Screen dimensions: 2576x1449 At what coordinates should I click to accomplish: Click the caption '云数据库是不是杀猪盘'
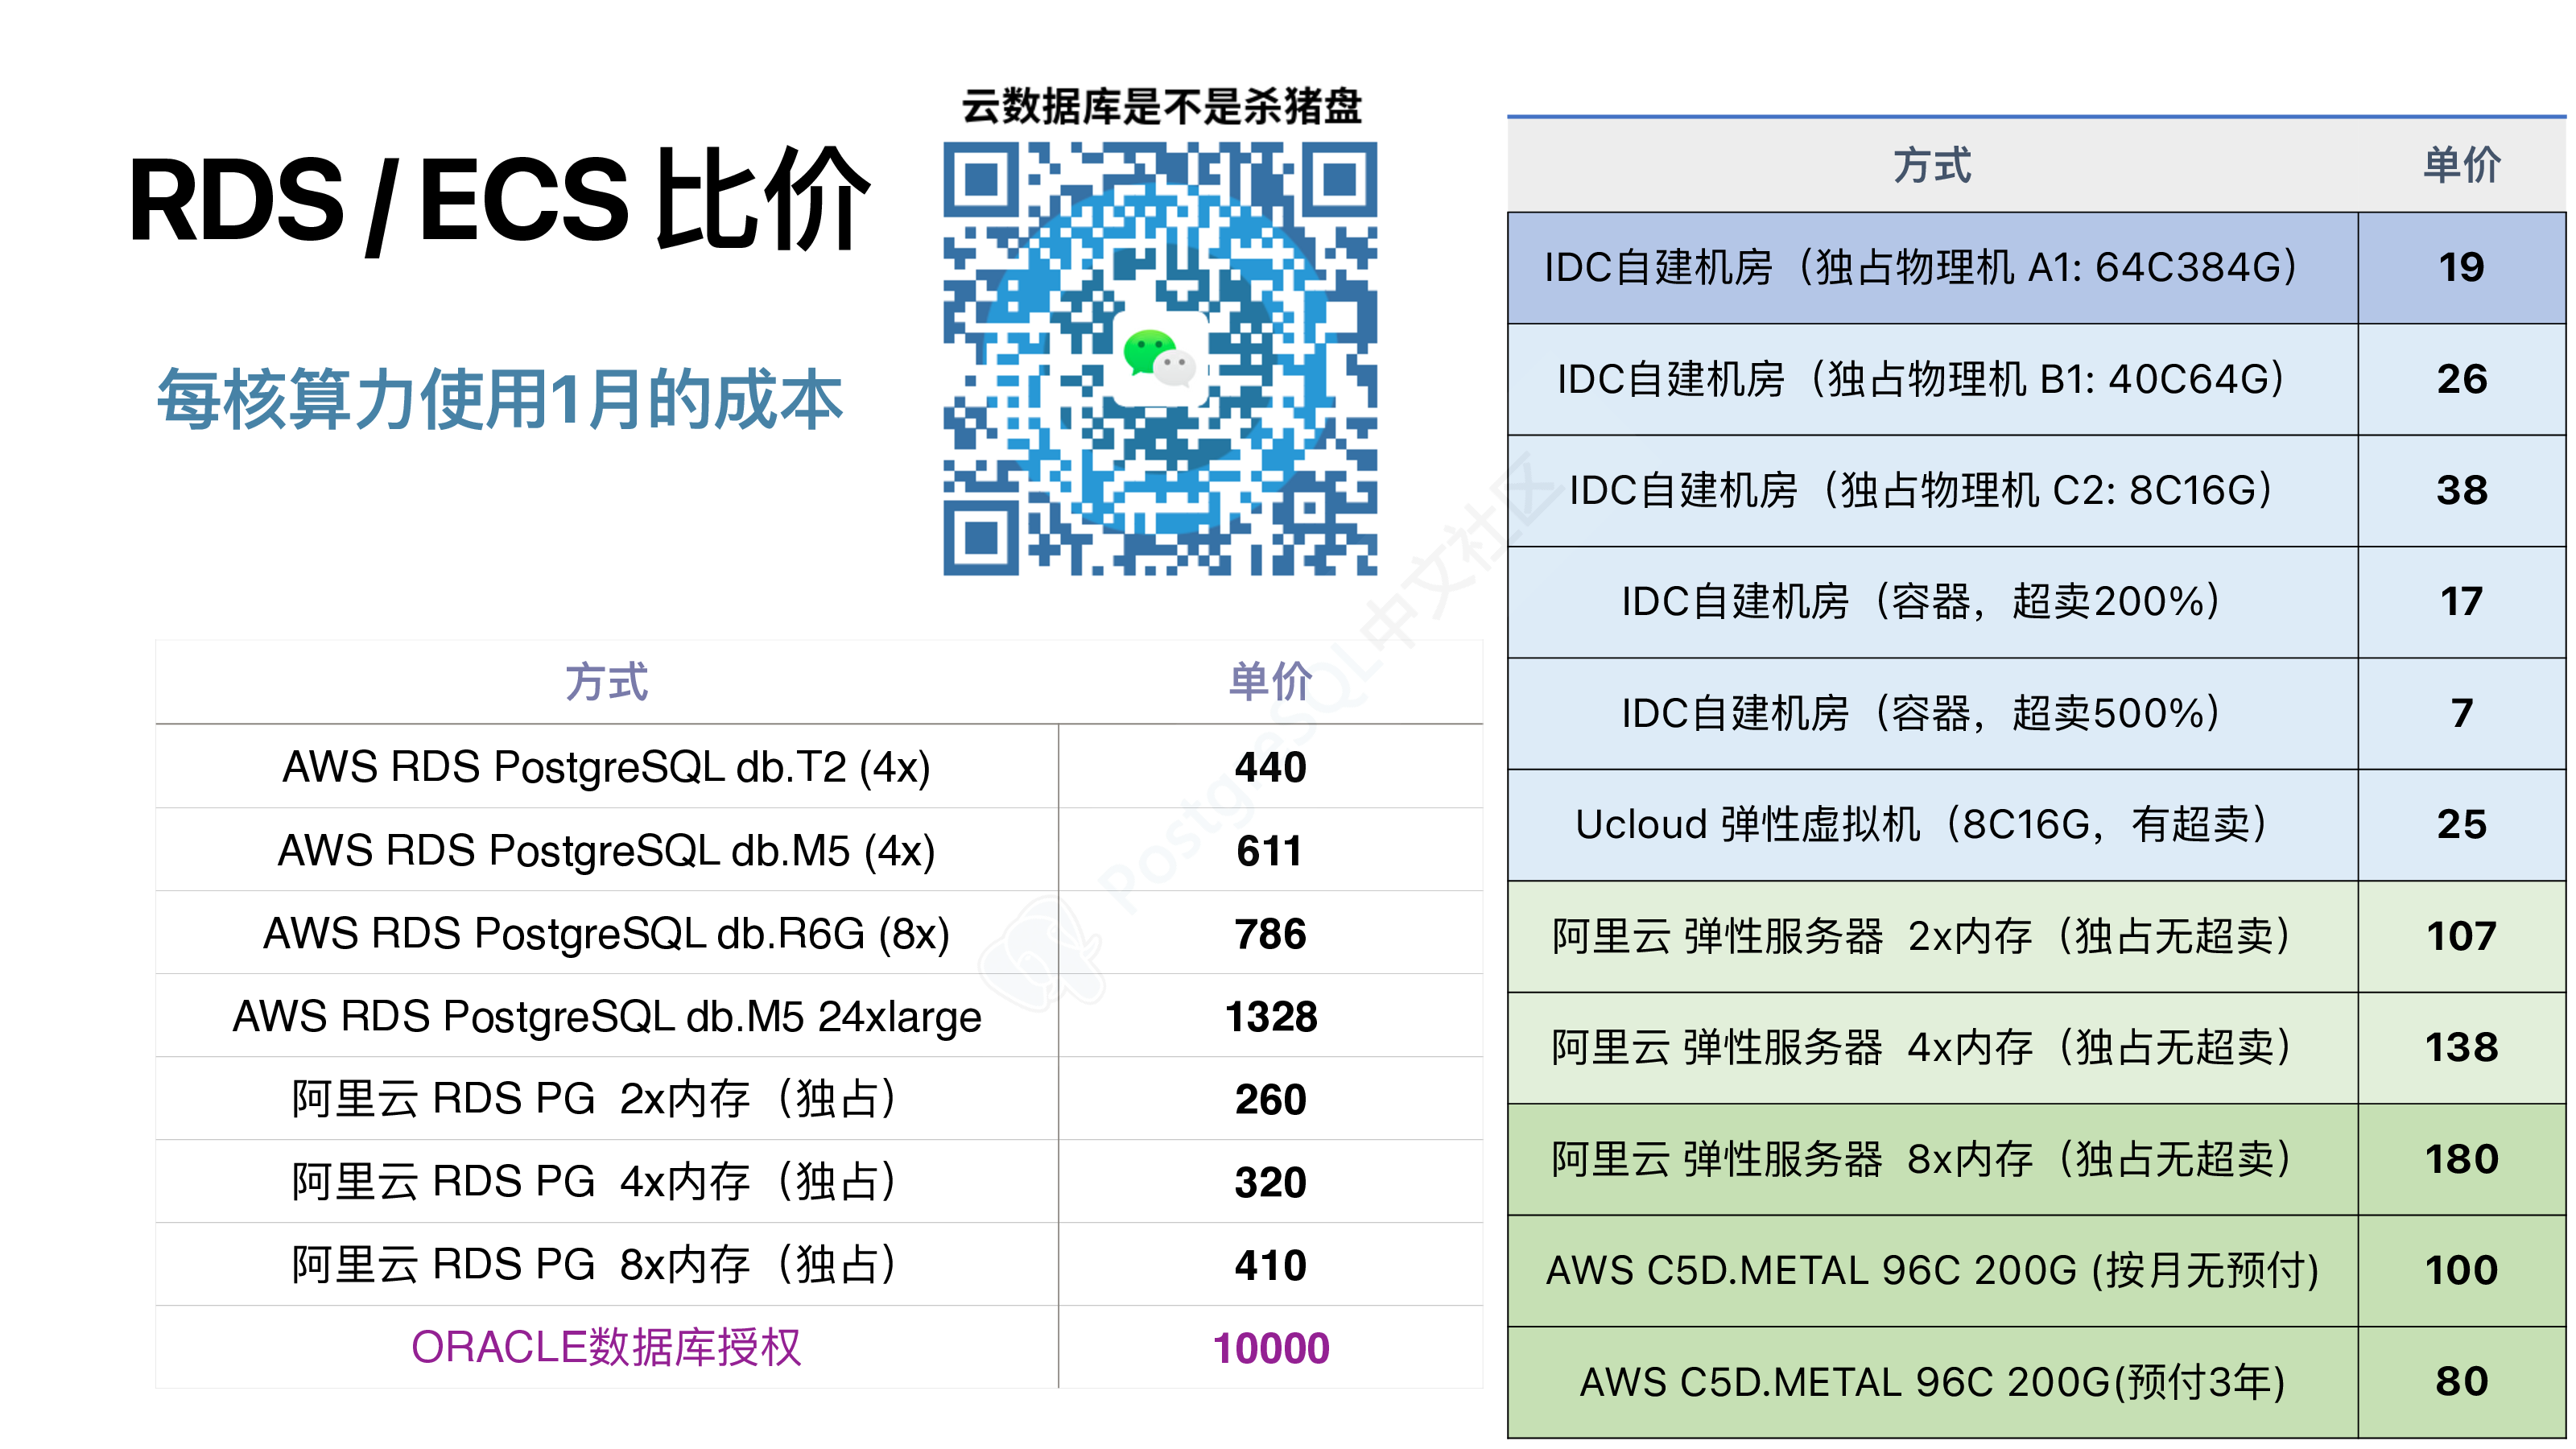(x=1162, y=106)
